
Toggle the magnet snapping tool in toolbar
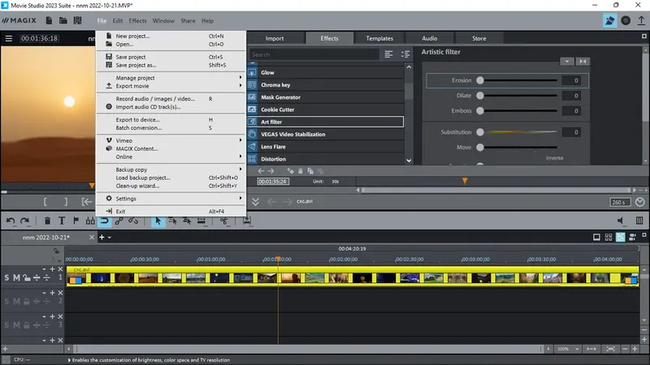coord(105,221)
